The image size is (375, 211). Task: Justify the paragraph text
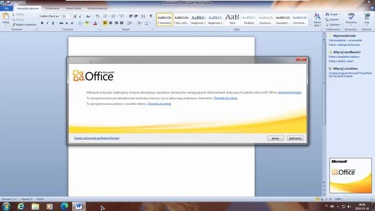(121, 23)
